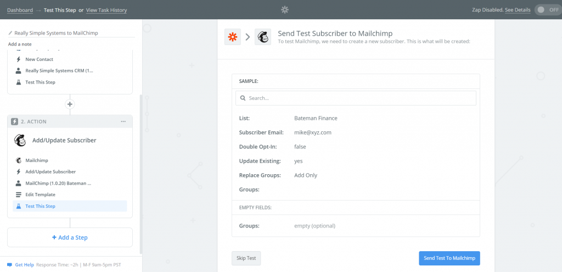Click the sample Search field
The width and height of the screenshot is (562, 272).
coord(356,98)
